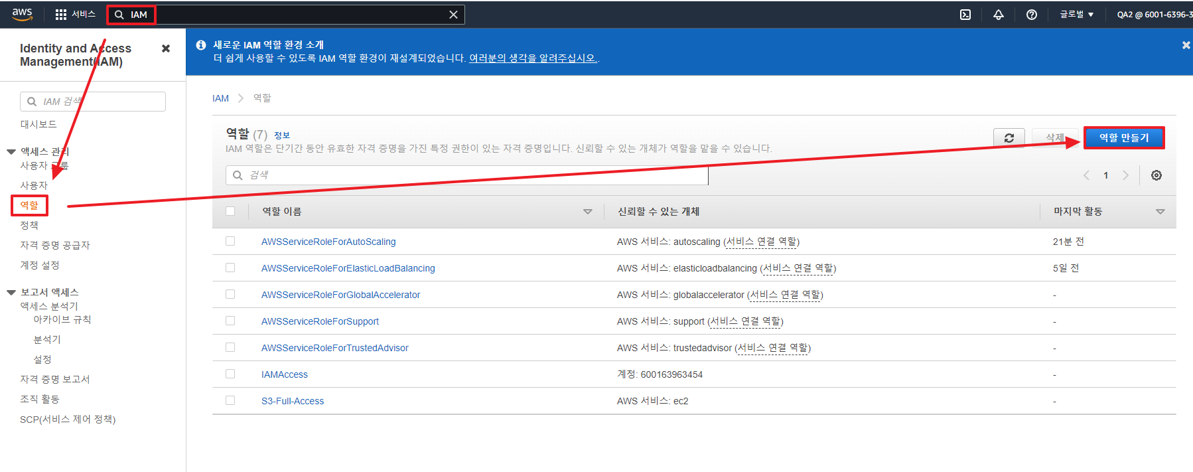Open table preferences gear icon

tap(1157, 175)
